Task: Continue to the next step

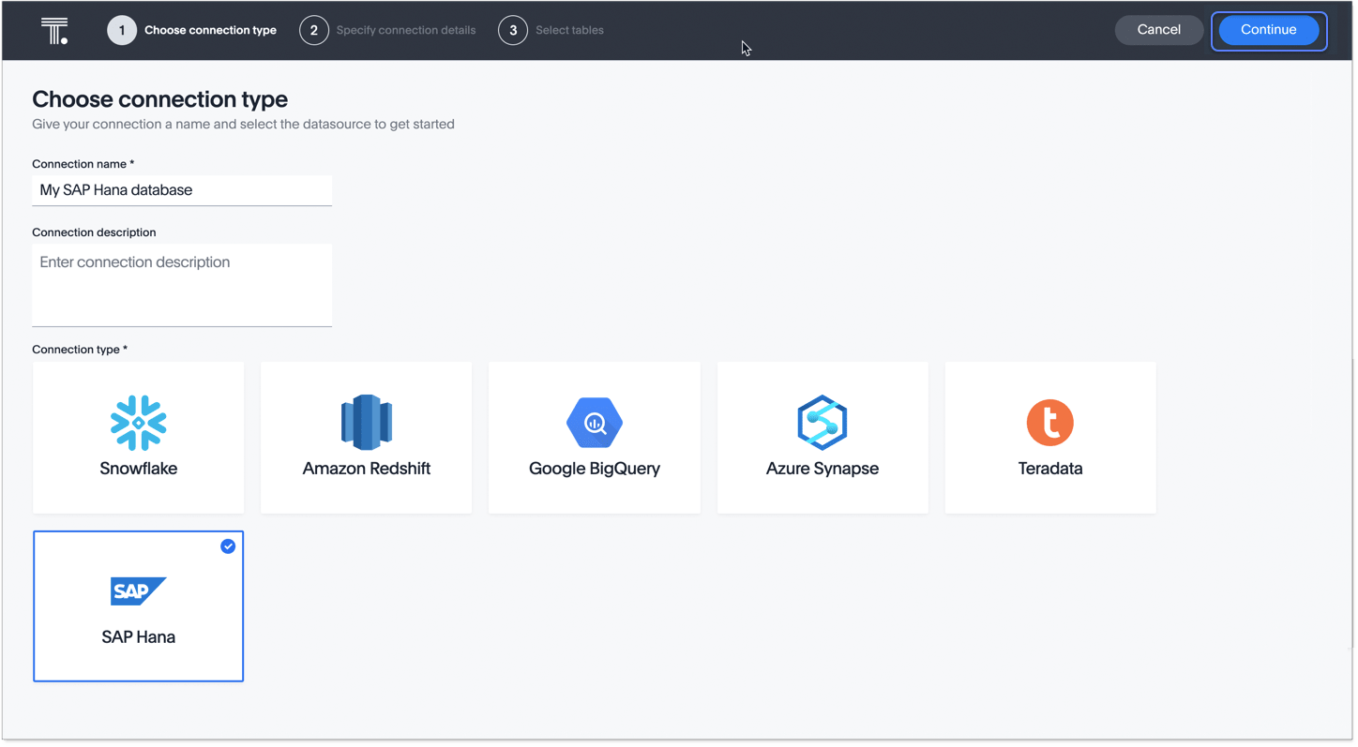Action: [1269, 30]
